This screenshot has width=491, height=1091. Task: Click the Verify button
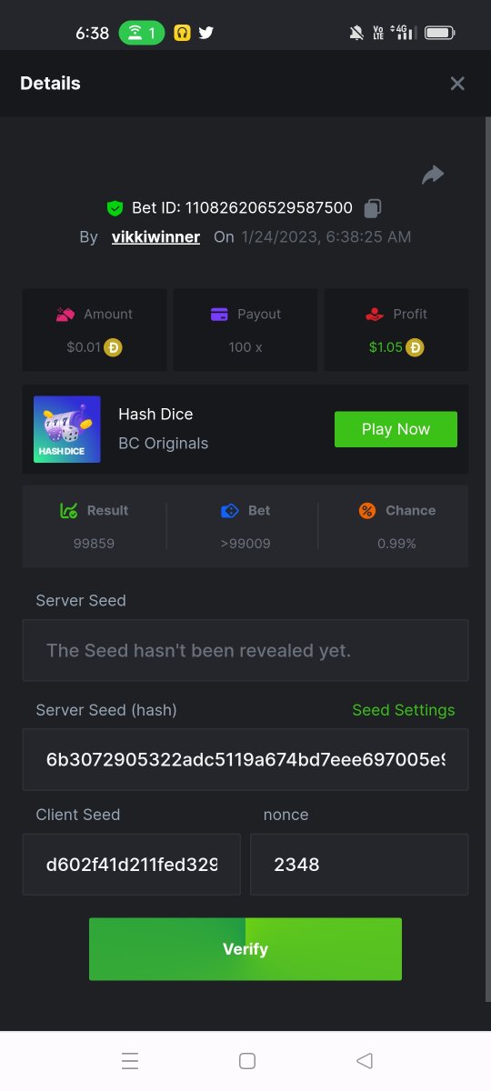pos(245,949)
